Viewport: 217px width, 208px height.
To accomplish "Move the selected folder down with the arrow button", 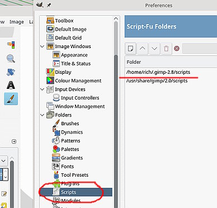I will click(154, 49).
